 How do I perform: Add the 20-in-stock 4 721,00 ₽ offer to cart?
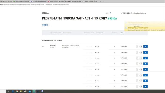(x=145, y=81)
